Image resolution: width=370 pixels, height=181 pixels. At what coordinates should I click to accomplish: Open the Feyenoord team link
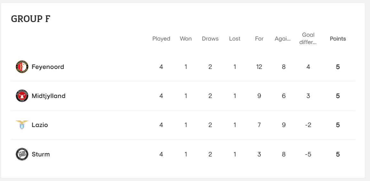tap(48, 67)
